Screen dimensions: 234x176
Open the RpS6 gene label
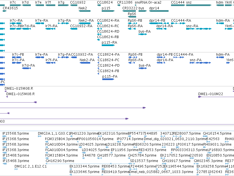pyautogui.click(x=132, y=14)
